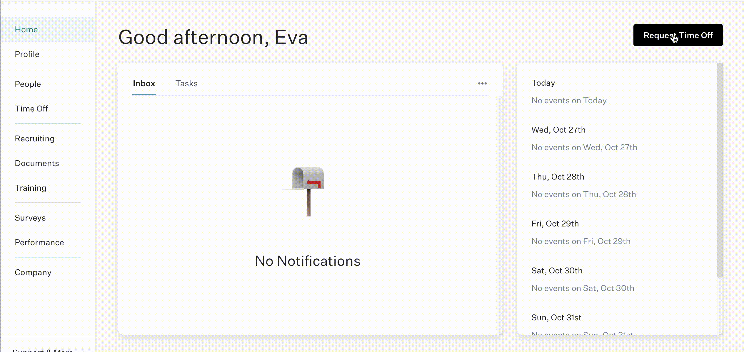Select Home in the sidebar
The height and width of the screenshot is (352, 744).
[x=26, y=30]
